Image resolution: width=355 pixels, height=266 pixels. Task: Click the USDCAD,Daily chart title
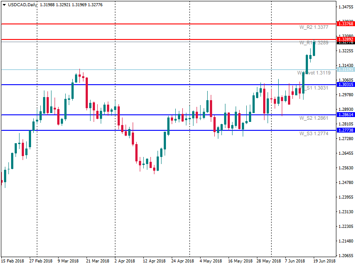click(23, 4)
